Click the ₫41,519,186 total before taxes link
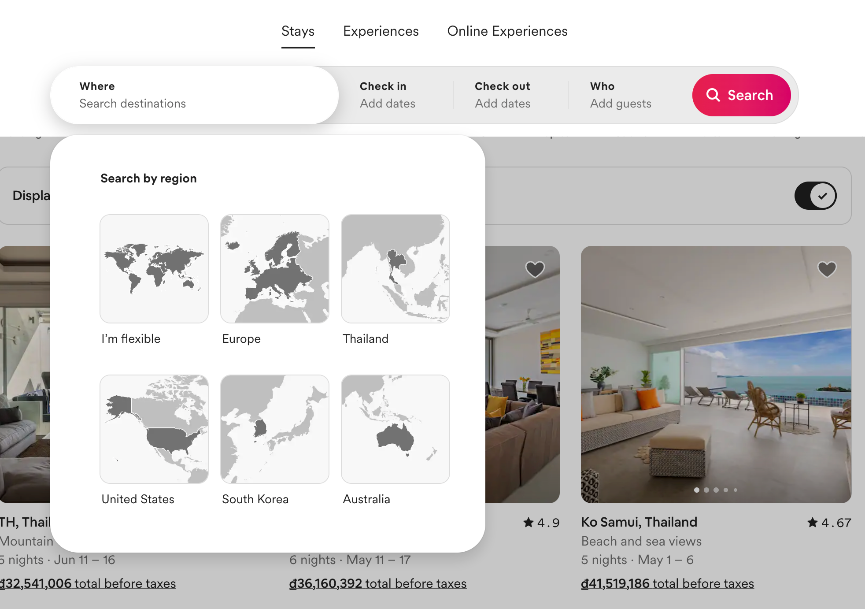This screenshot has width=865, height=609. point(667,583)
